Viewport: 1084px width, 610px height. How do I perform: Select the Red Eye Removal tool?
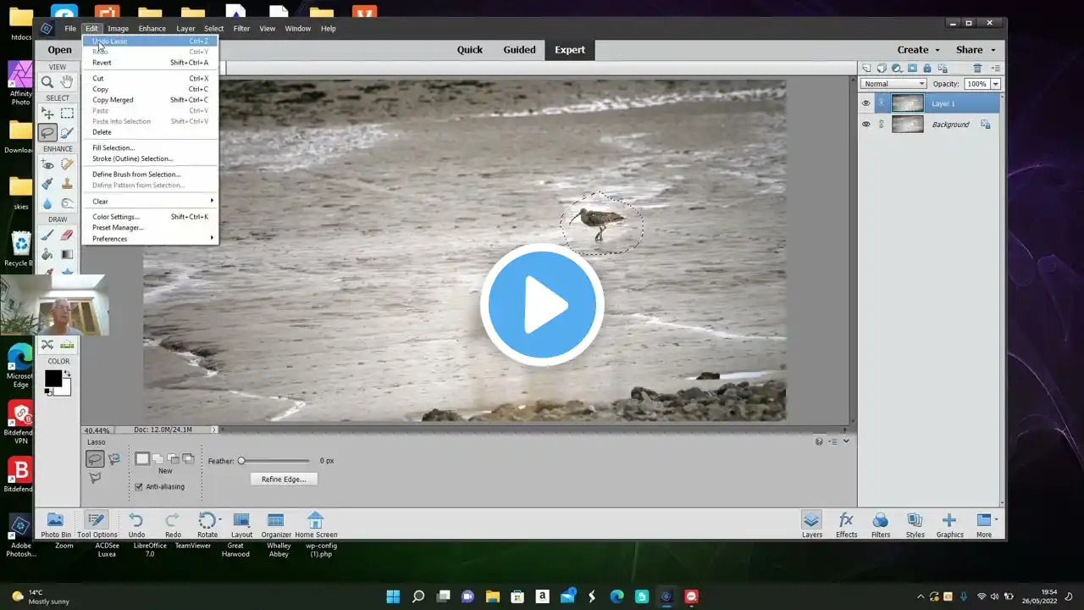(47, 164)
